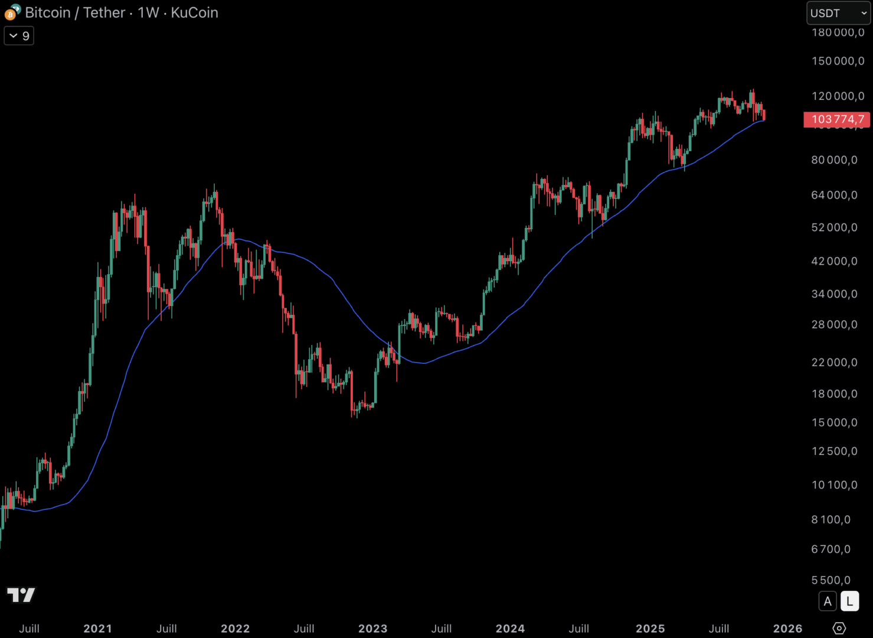Open the USDT currency dropdown

(x=838, y=13)
